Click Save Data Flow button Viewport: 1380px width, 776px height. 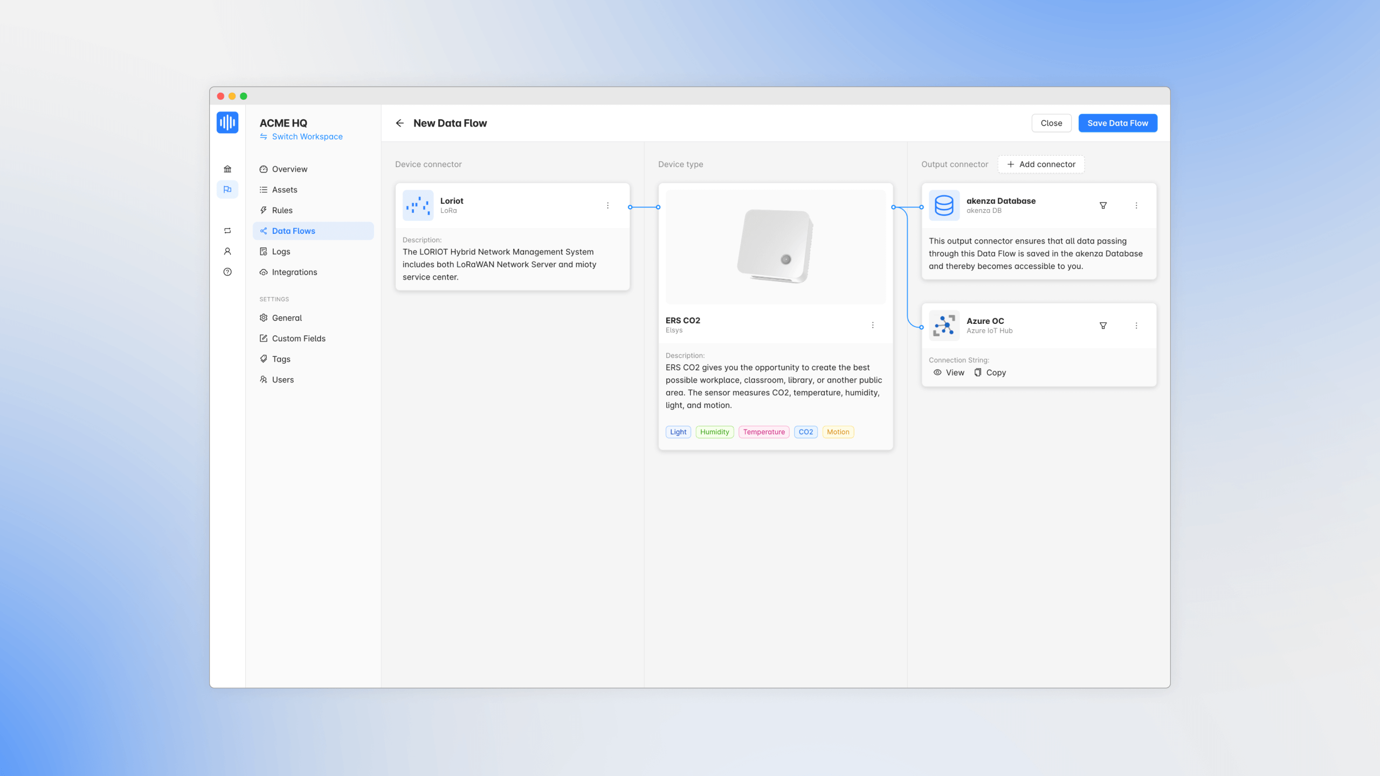tap(1117, 123)
